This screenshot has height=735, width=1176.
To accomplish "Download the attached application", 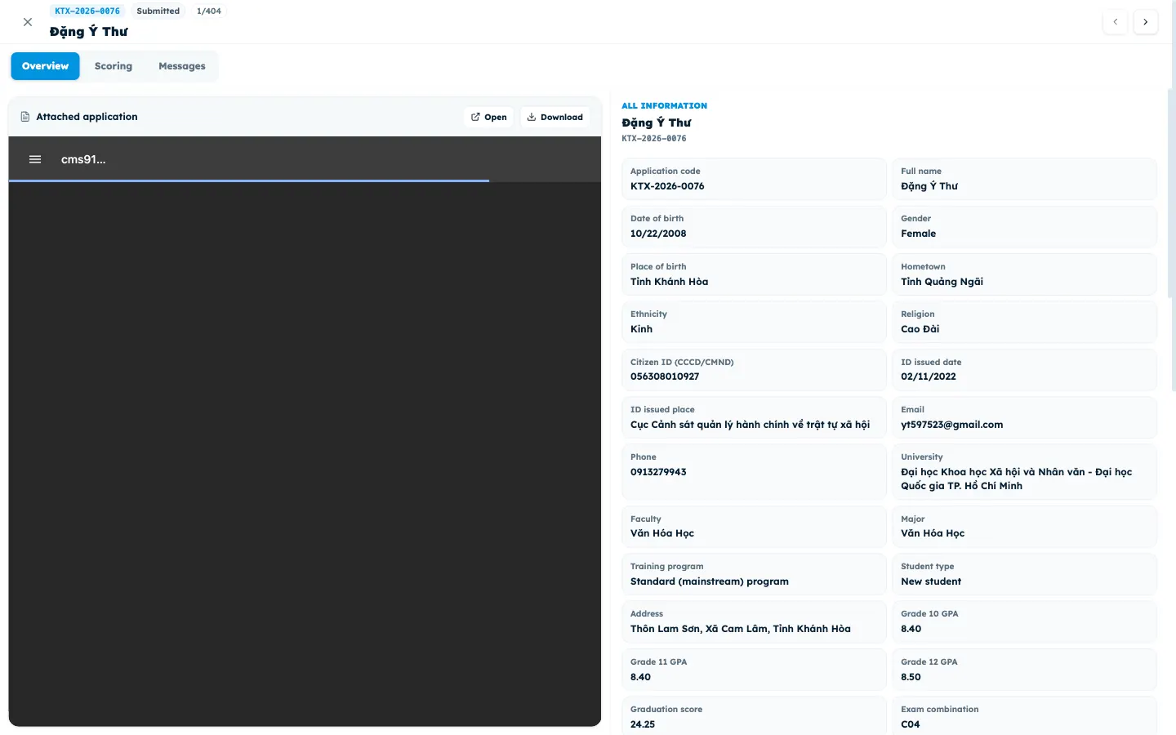I will [x=555, y=117].
